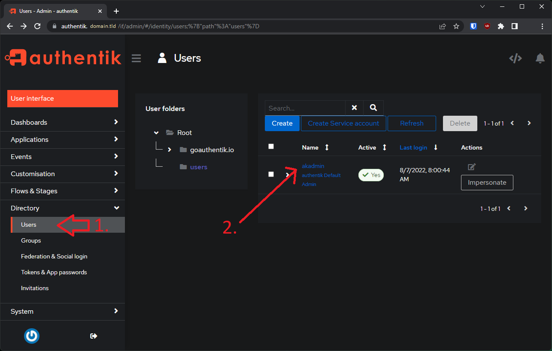Toggle the browser side panel
This screenshot has height=351, width=552.
point(514,26)
